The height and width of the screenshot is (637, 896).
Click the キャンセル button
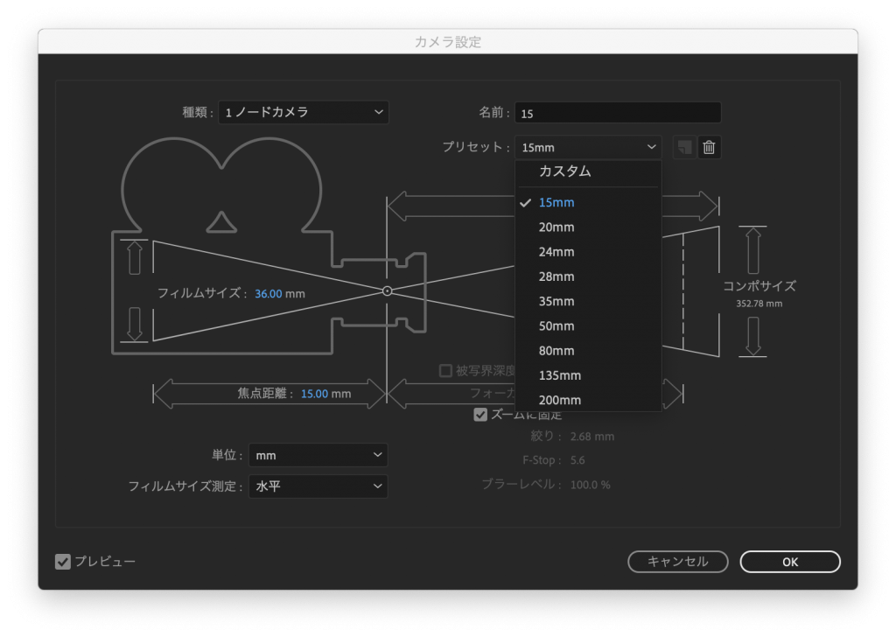coord(678,562)
